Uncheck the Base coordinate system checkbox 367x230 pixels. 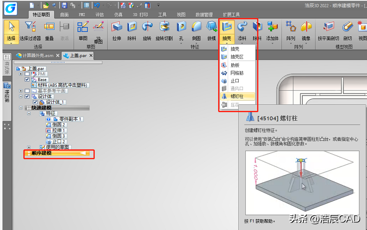[x=27, y=79]
